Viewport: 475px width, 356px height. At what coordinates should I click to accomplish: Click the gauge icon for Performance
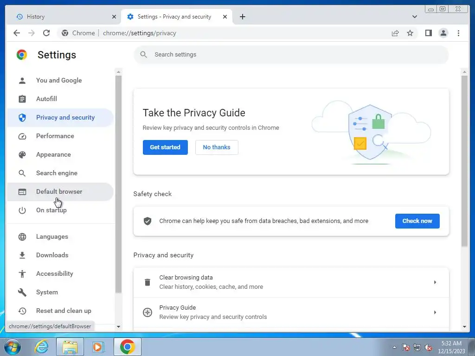(22, 136)
